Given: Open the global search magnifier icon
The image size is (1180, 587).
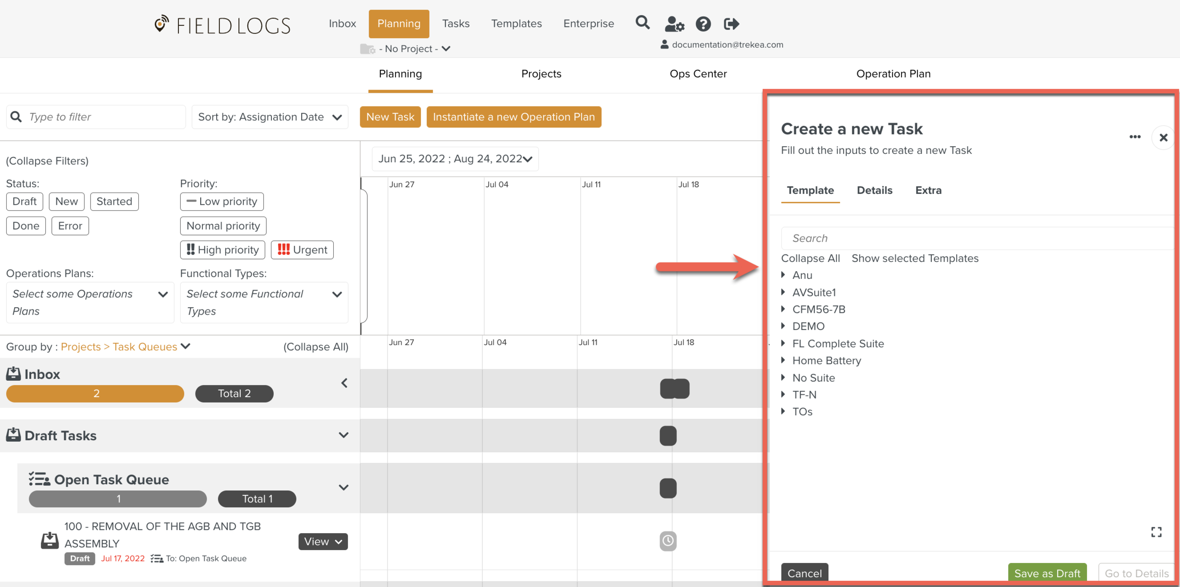Looking at the screenshot, I should point(642,23).
